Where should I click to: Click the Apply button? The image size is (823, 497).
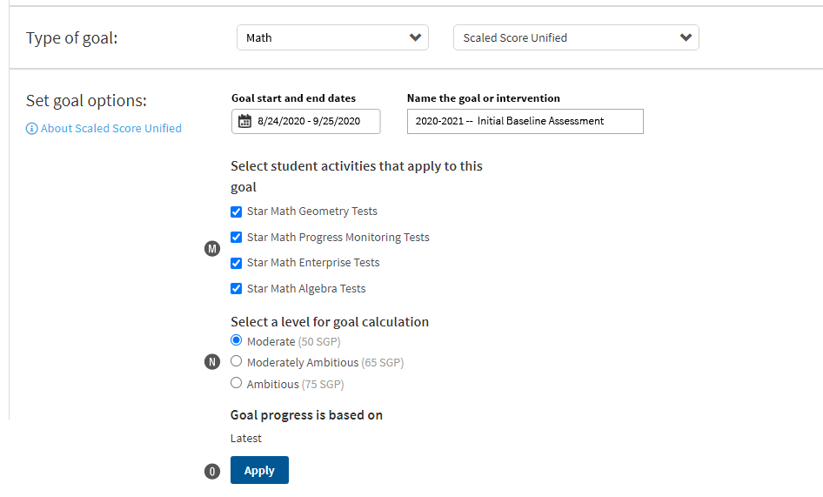coord(259,470)
